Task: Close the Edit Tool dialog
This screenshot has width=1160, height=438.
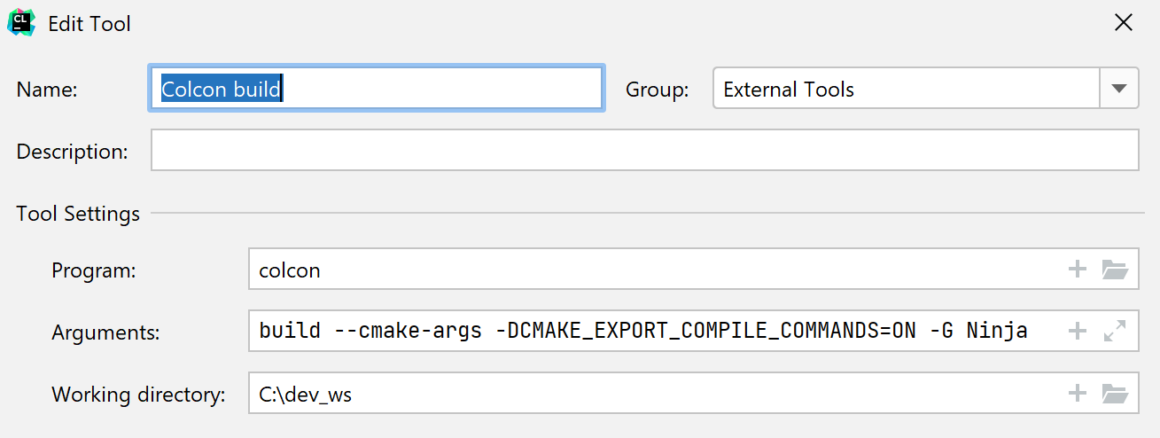Action: (1123, 23)
